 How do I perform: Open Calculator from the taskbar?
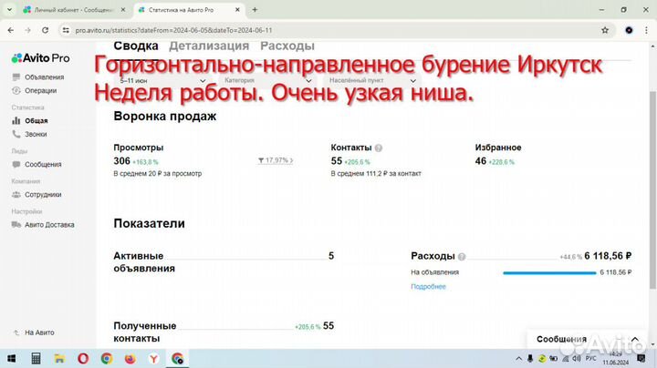(36, 358)
